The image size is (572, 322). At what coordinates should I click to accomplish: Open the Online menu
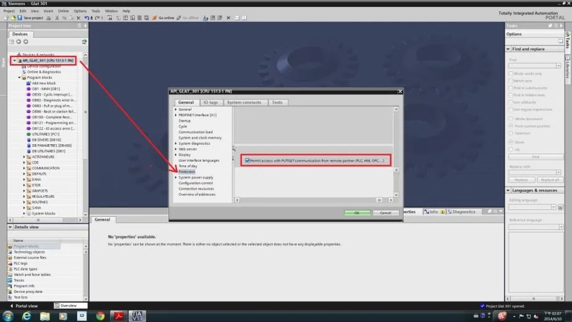(63, 11)
